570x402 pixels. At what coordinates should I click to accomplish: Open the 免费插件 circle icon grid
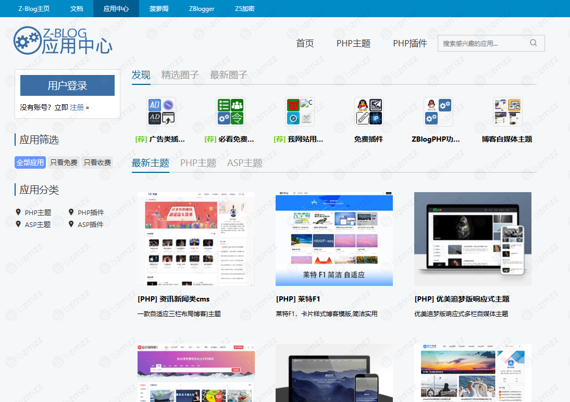[x=369, y=111]
